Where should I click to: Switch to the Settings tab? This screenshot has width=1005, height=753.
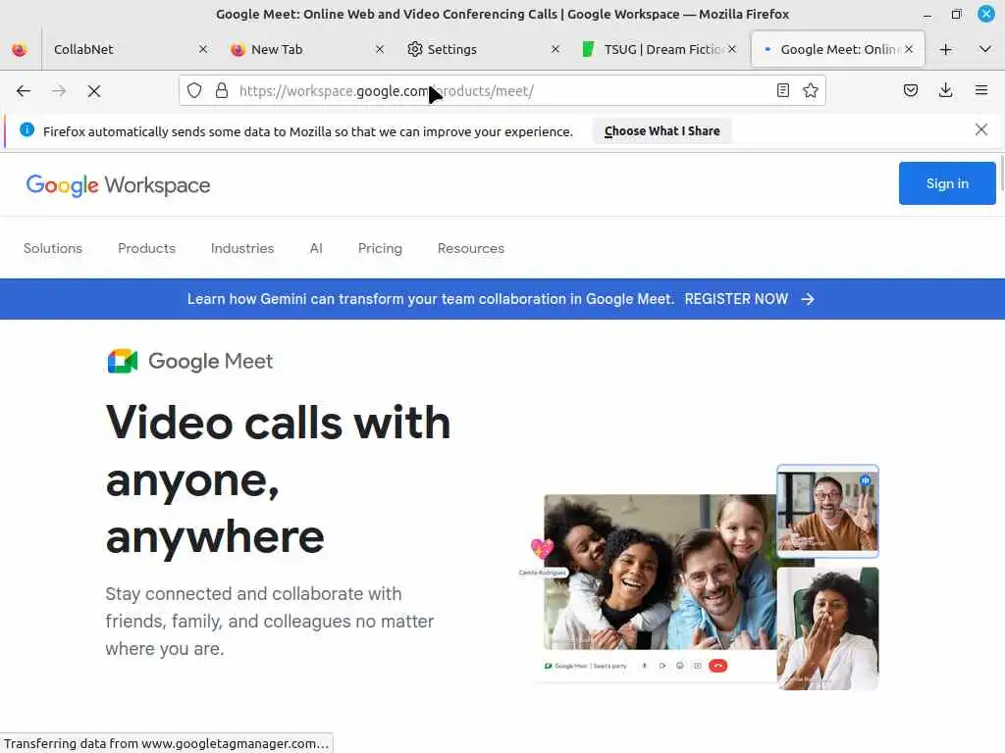point(482,49)
